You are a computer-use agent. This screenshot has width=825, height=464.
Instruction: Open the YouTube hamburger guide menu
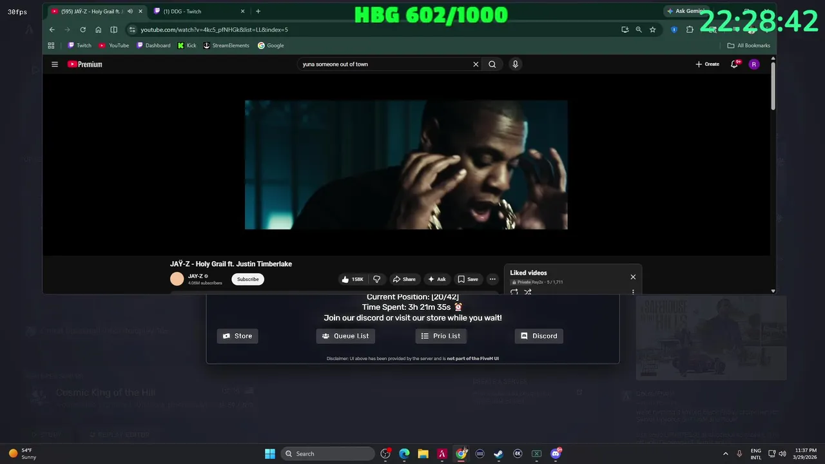[55, 64]
